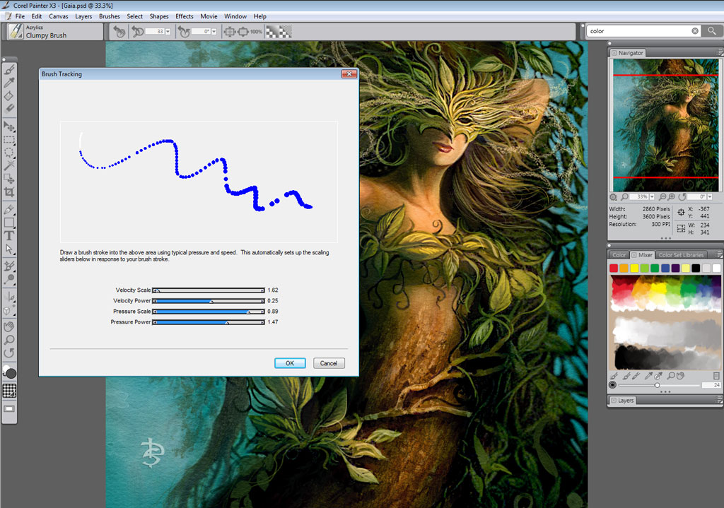This screenshot has width=724, height=508.
Task: Click the Clear Mixer trash icon
Action: point(716,375)
